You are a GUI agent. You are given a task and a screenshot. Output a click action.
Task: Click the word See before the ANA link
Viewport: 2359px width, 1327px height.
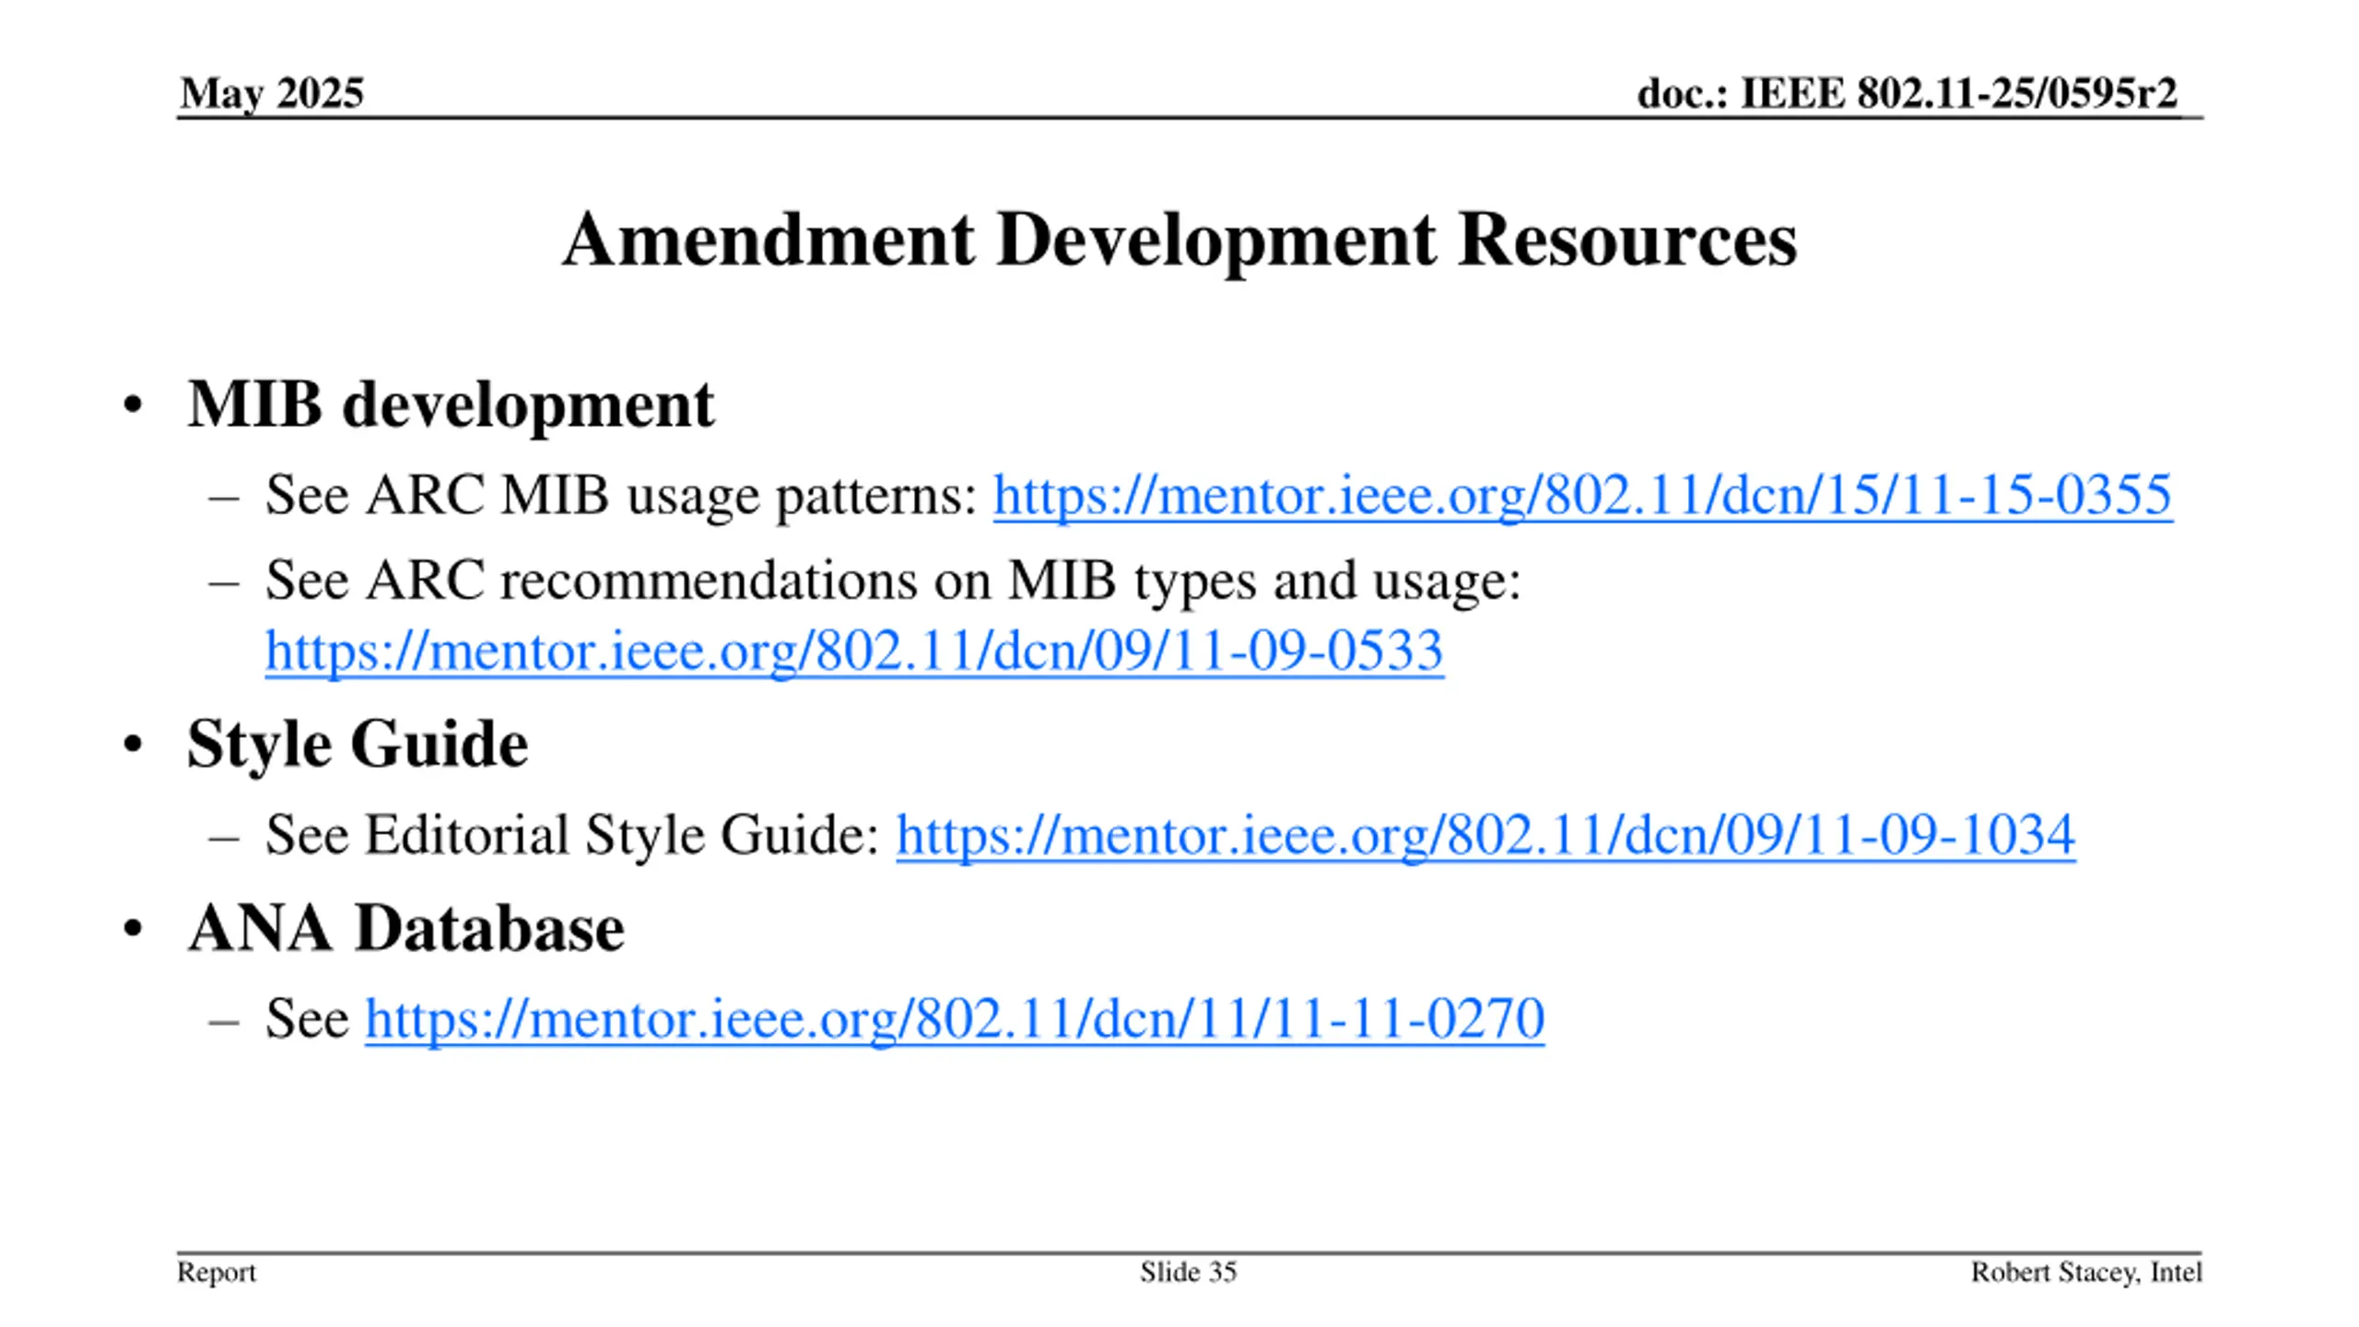pyautogui.click(x=307, y=1018)
